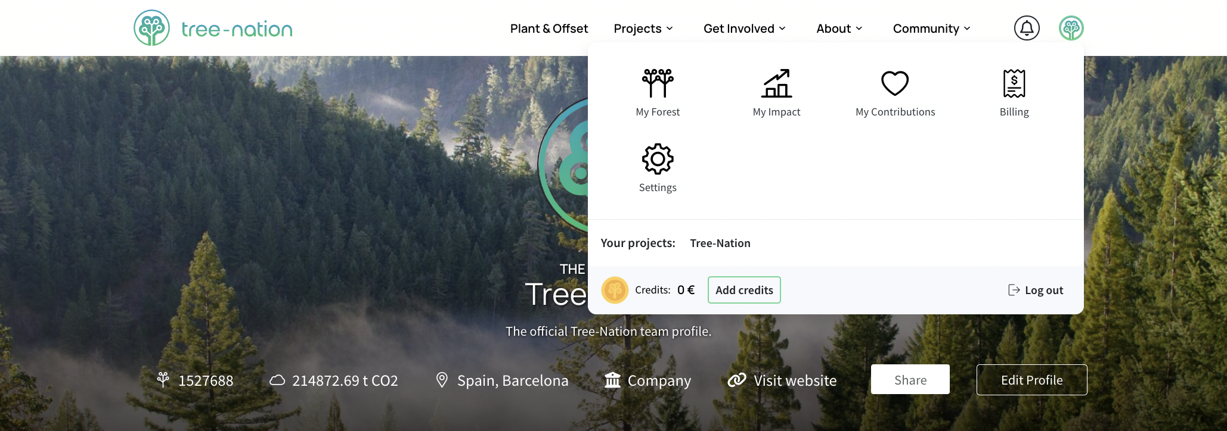1227x431 pixels.
Task: Open the Tree-Nation project link
Action: (x=720, y=243)
